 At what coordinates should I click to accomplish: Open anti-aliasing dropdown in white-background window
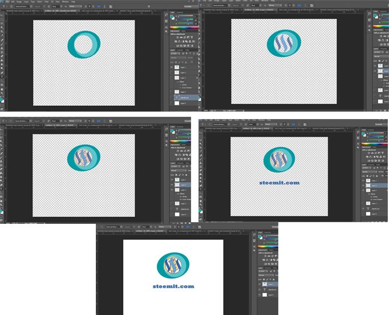(x=165, y=227)
